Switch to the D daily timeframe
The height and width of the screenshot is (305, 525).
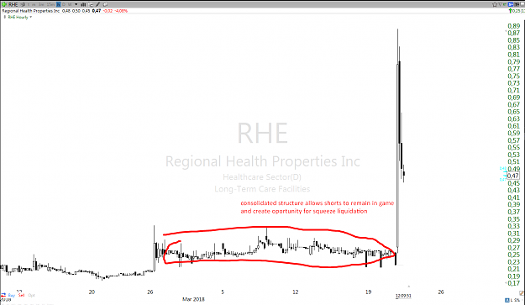click(x=64, y=4)
